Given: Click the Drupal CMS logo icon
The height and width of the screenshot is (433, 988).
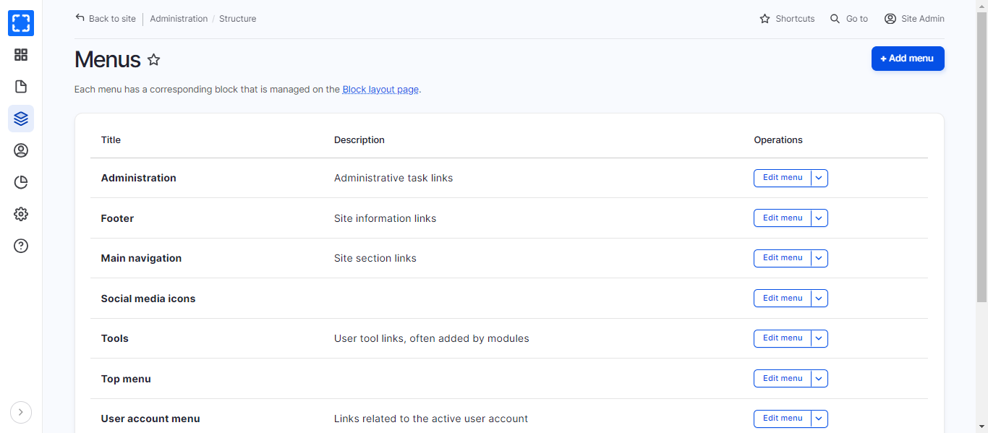Looking at the screenshot, I should pos(21,23).
